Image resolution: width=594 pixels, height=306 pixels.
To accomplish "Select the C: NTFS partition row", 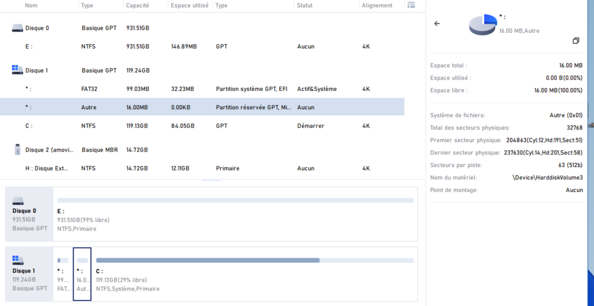I will coord(202,126).
